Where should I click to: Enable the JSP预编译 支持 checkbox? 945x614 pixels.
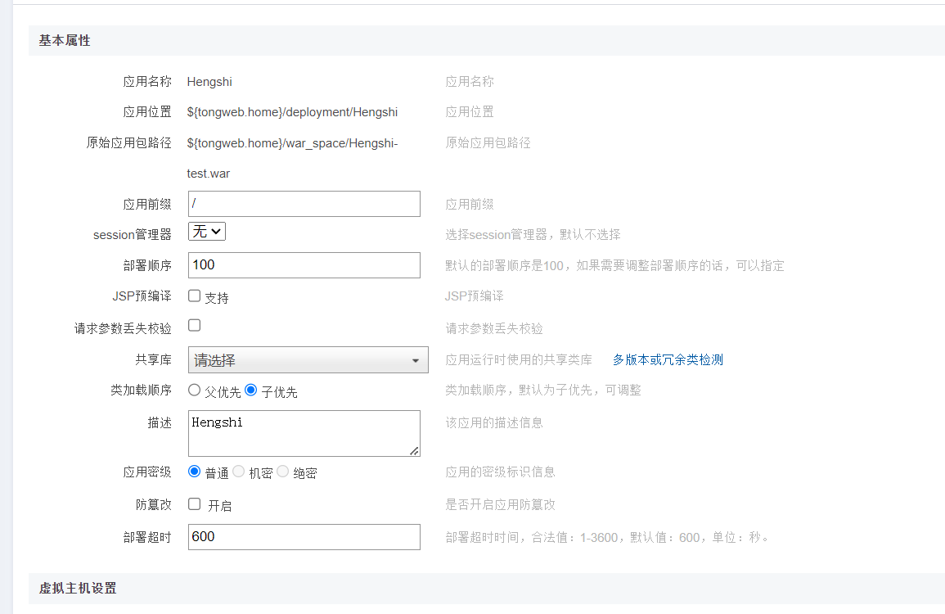(195, 296)
